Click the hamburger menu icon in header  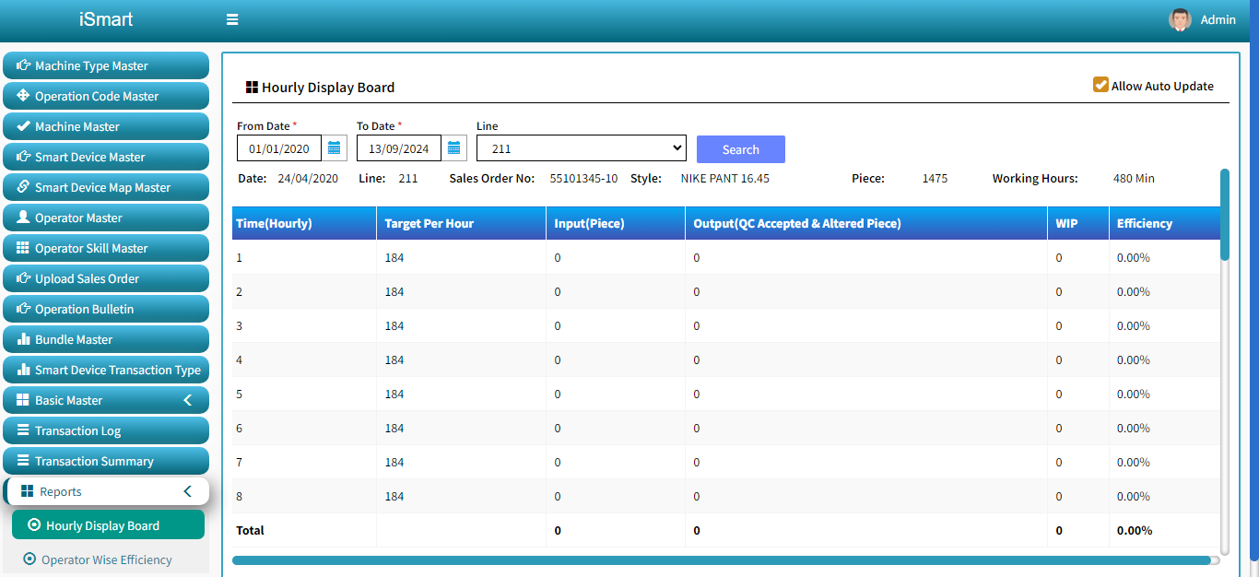click(232, 19)
